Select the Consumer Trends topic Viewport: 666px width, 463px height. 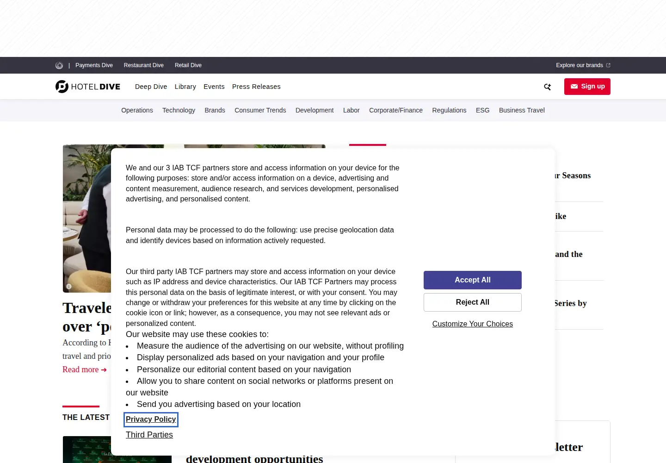pyautogui.click(x=260, y=110)
